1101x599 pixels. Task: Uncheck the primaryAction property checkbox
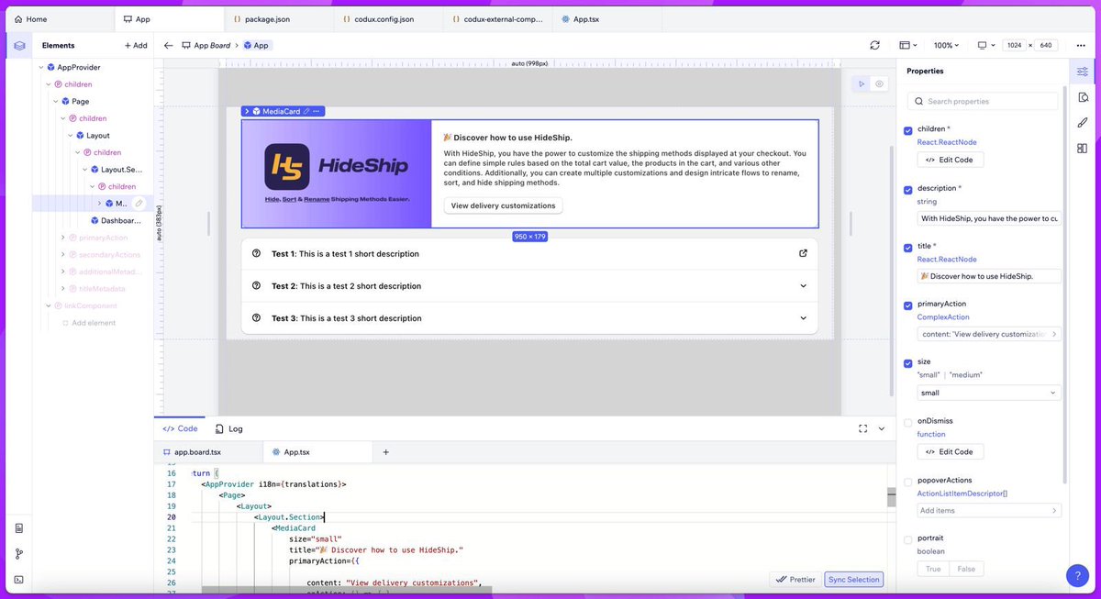click(908, 305)
